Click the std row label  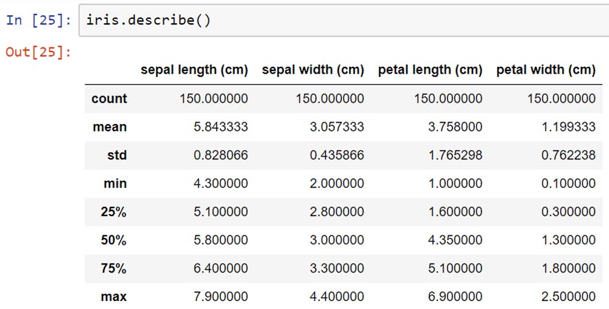[117, 155]
